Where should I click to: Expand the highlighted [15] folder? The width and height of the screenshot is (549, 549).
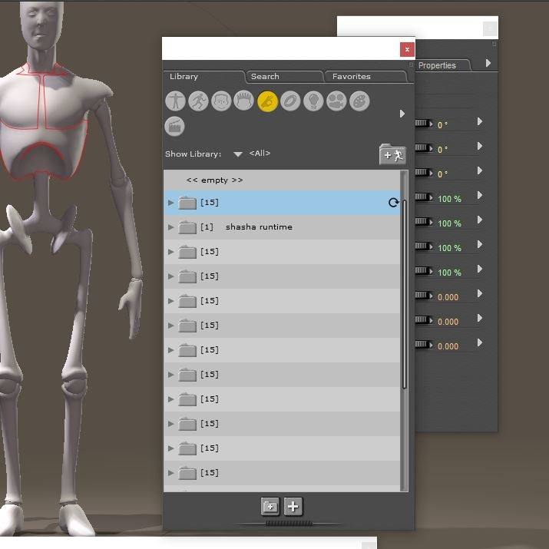[171, 203]
